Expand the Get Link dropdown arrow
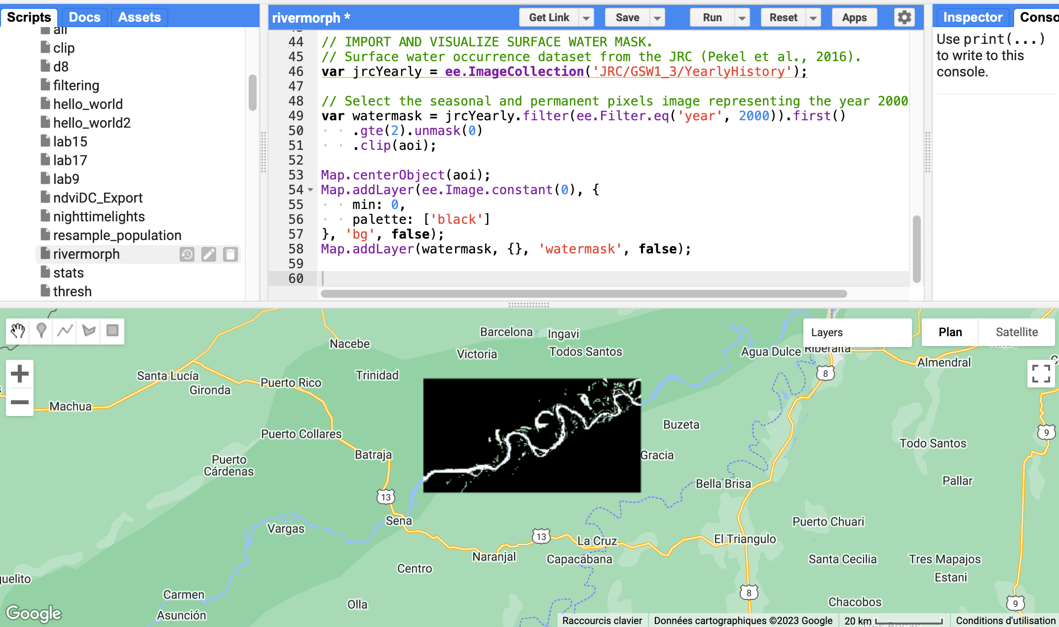 [586, 18]
